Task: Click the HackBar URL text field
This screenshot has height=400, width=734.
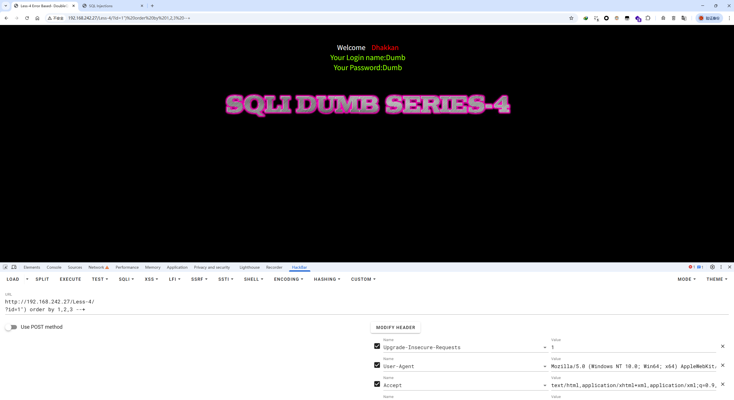Action: [x=367, y=305]
